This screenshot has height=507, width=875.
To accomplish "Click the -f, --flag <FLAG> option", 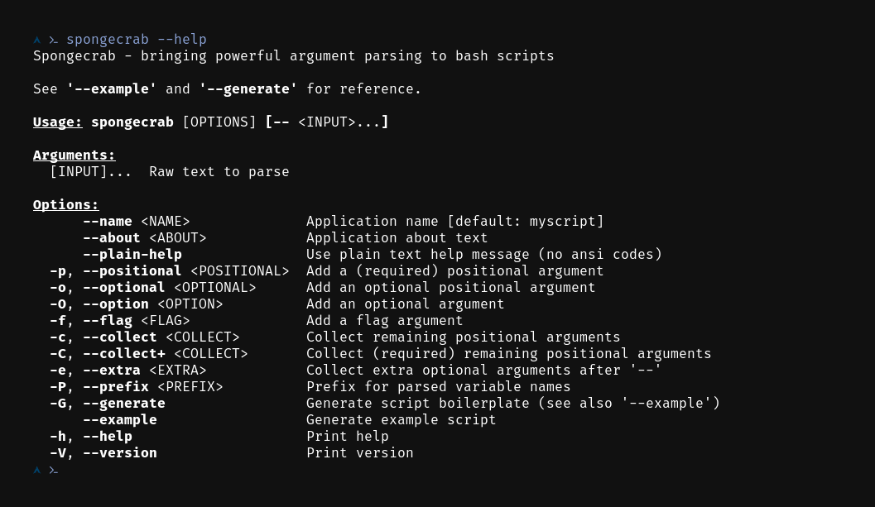I will (x=120, y=321).
